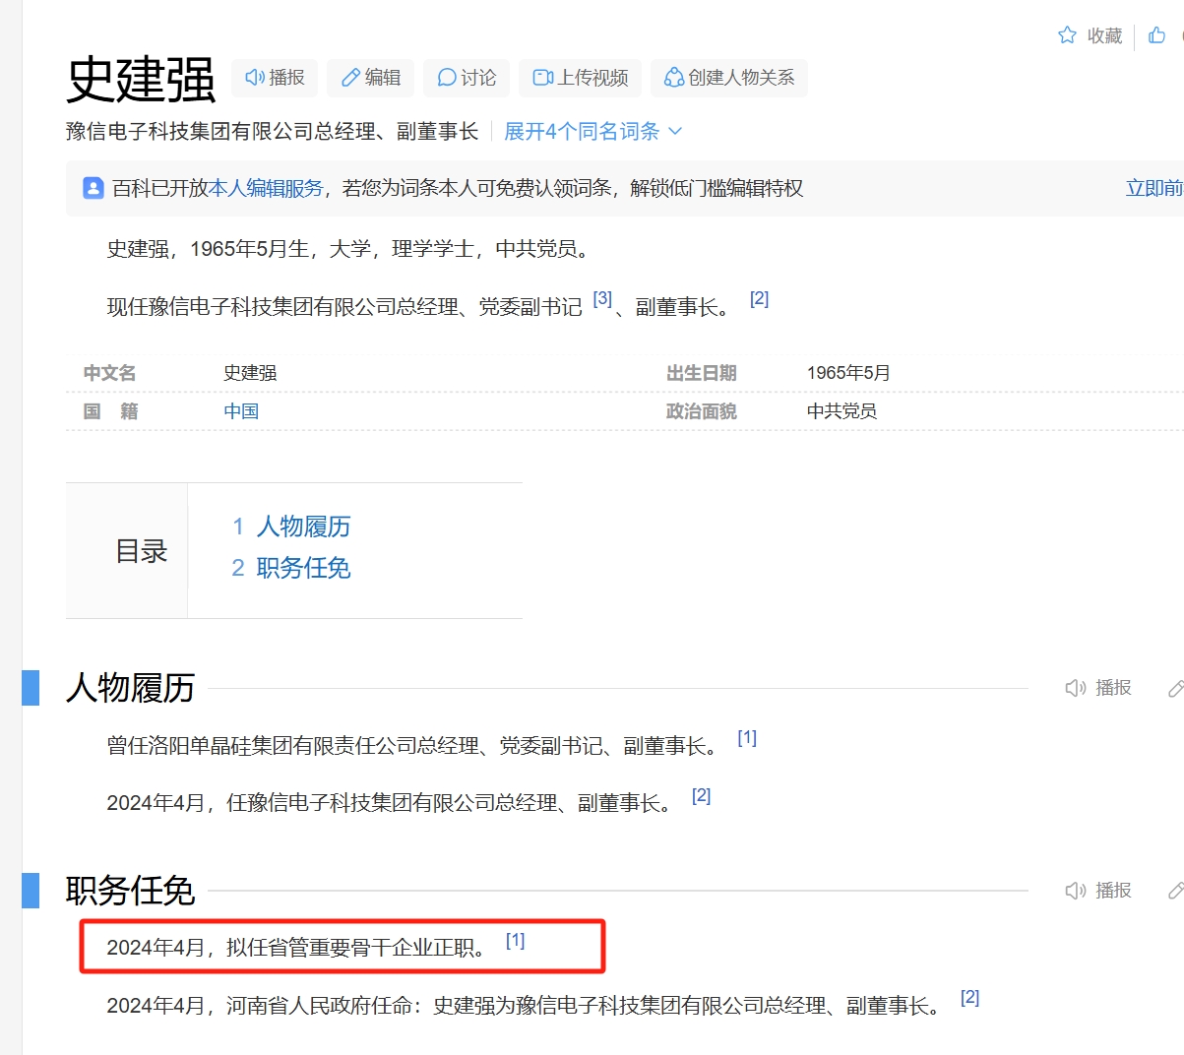Click the 立即前 link in the notice bar
This screenshot has height=1055, width=1184.
[x=1154, y=188]
